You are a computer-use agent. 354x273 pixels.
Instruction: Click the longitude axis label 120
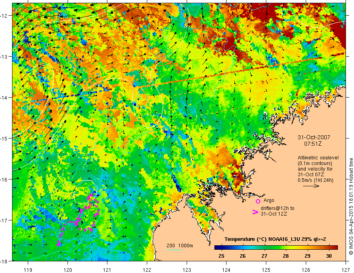(68, 270)
